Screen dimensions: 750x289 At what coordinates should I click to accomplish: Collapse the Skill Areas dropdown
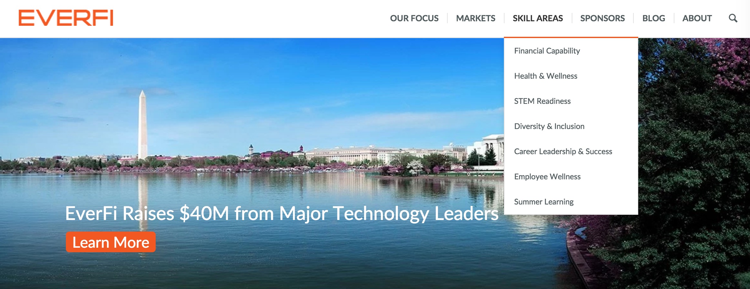(538, 18)
